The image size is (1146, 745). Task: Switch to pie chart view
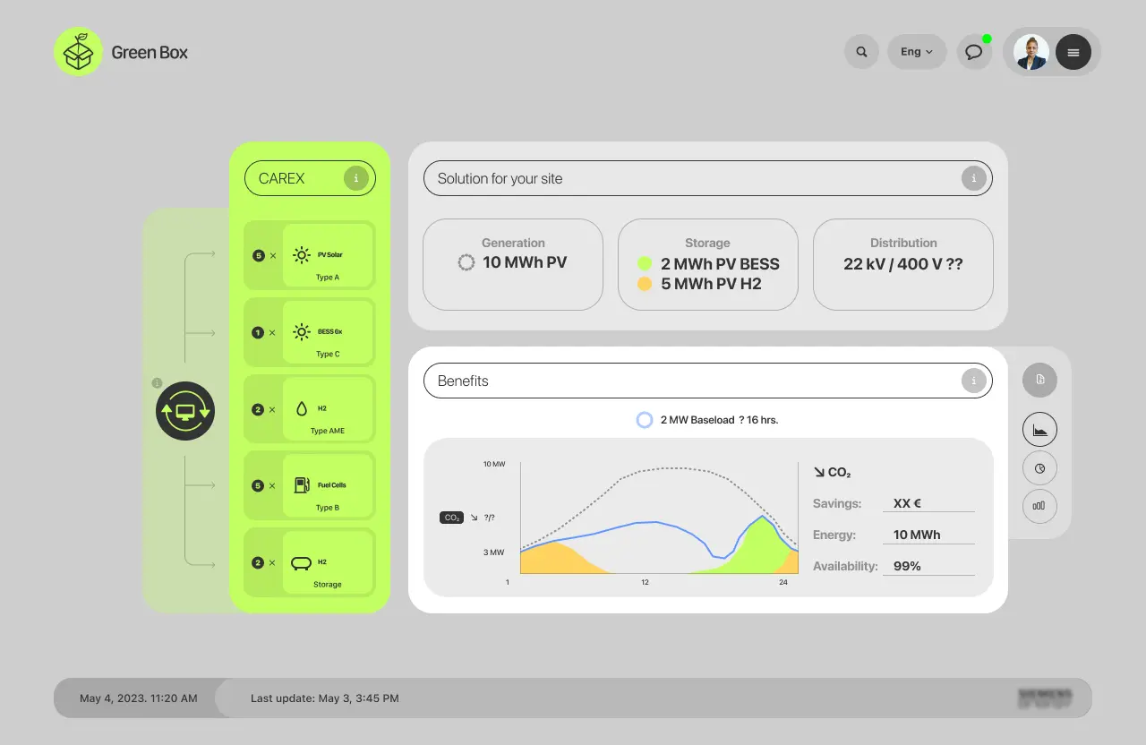(x=1039, y=467)
